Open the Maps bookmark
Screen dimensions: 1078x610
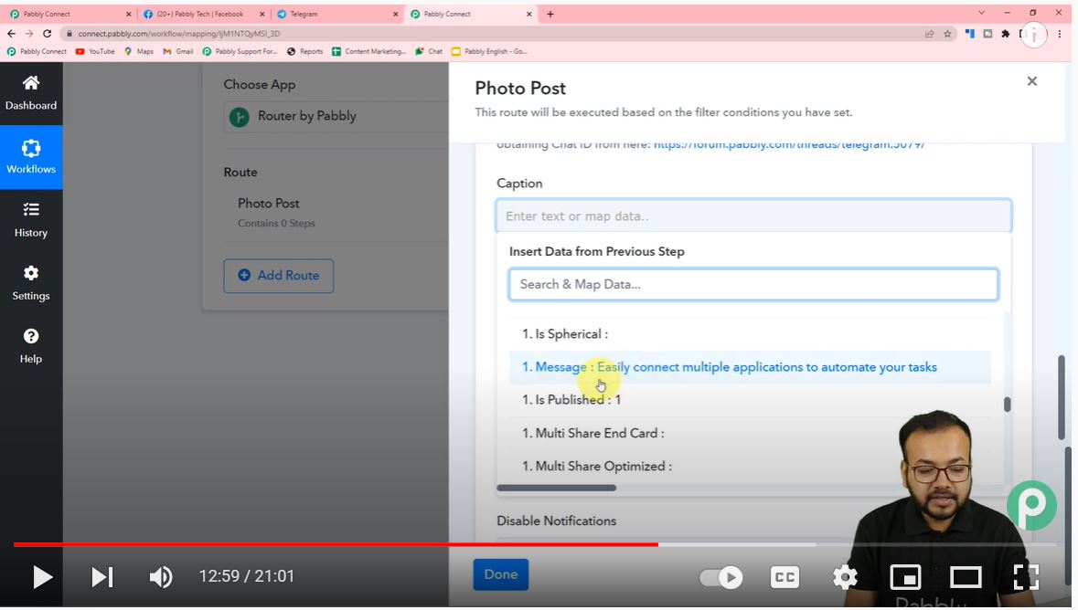(139, 51)
